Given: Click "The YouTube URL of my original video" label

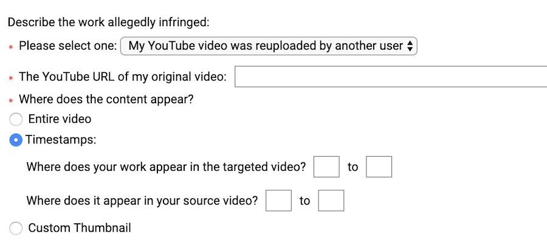Looking at the screenshot, I should (x=123, y=77).
